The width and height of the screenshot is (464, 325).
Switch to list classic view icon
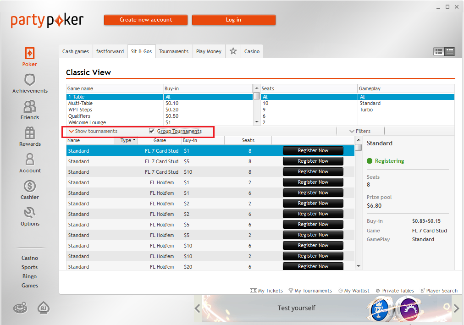[450, 52]
